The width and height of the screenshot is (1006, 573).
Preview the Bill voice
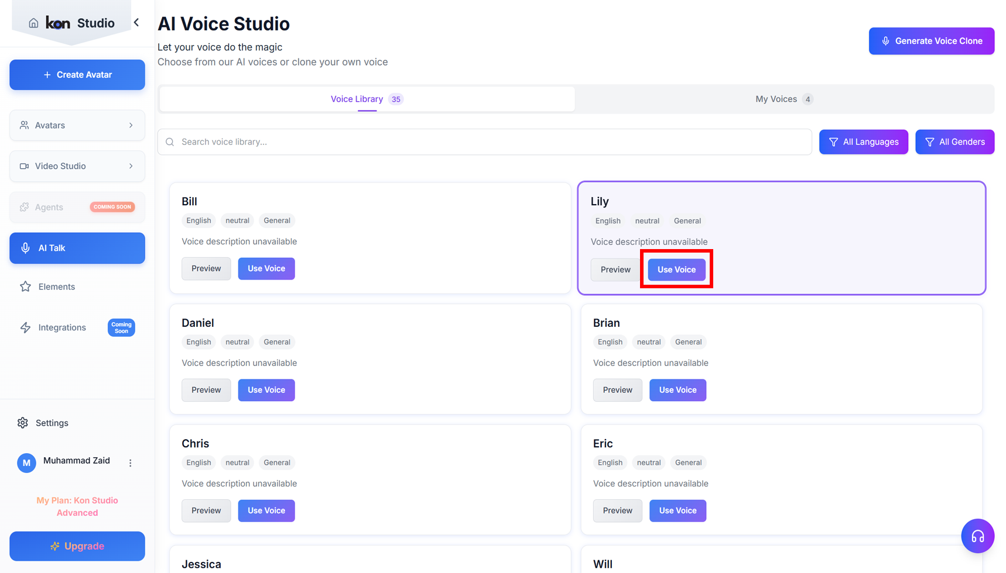pyautogui.click(x=206, y=268)
